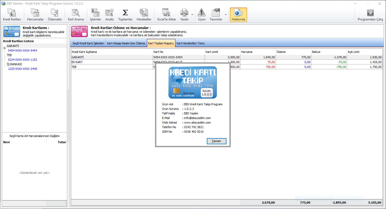Viewport: 386px width, 209px height.
Task: Launch Kart Arama search tool
Action: [x=76, y=15]
